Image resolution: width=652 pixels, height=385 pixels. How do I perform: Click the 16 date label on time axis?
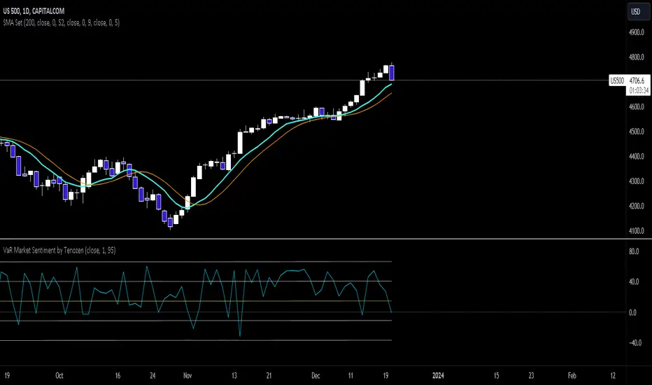(118, 375)
